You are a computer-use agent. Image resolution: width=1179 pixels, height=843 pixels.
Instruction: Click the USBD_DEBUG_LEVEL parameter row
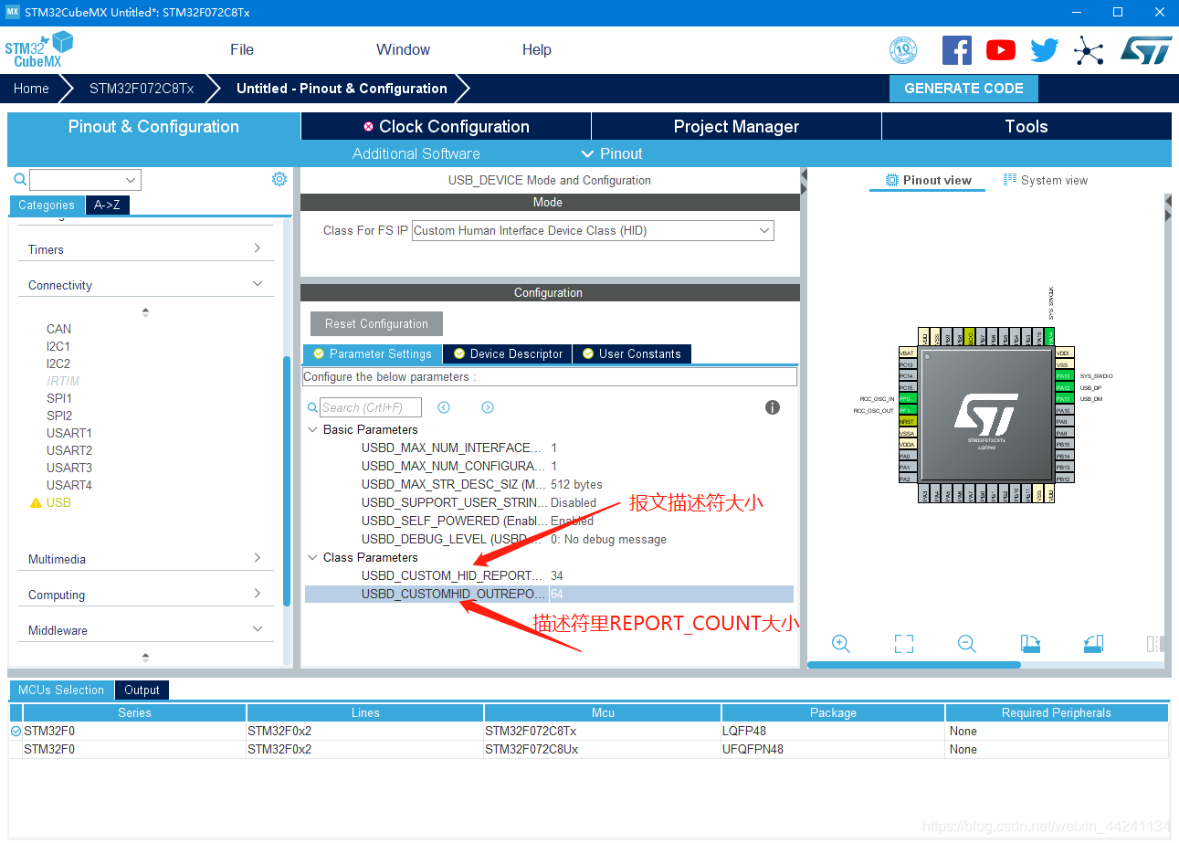[549, 539]
